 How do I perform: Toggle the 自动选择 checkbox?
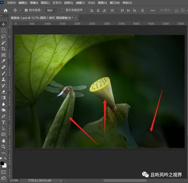pos(26,10)
